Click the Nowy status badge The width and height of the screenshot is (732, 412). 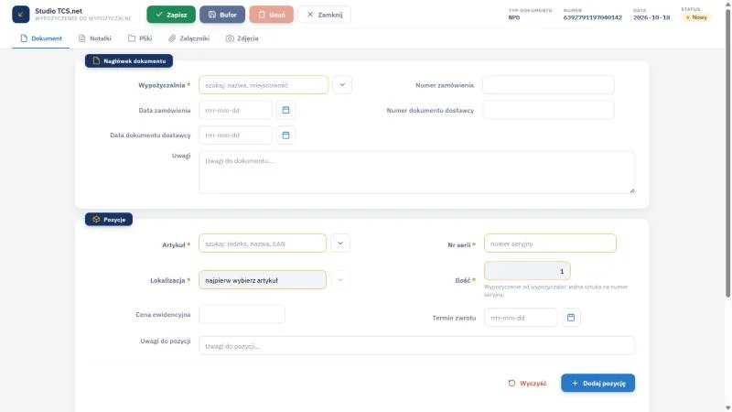696,17
